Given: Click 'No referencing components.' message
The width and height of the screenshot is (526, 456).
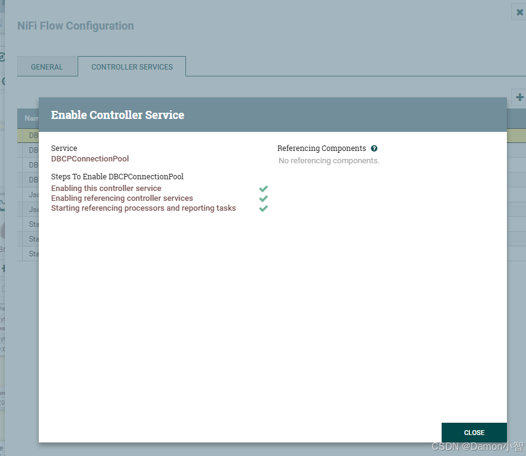Looking at the screenshot, I should click(329, 161).
